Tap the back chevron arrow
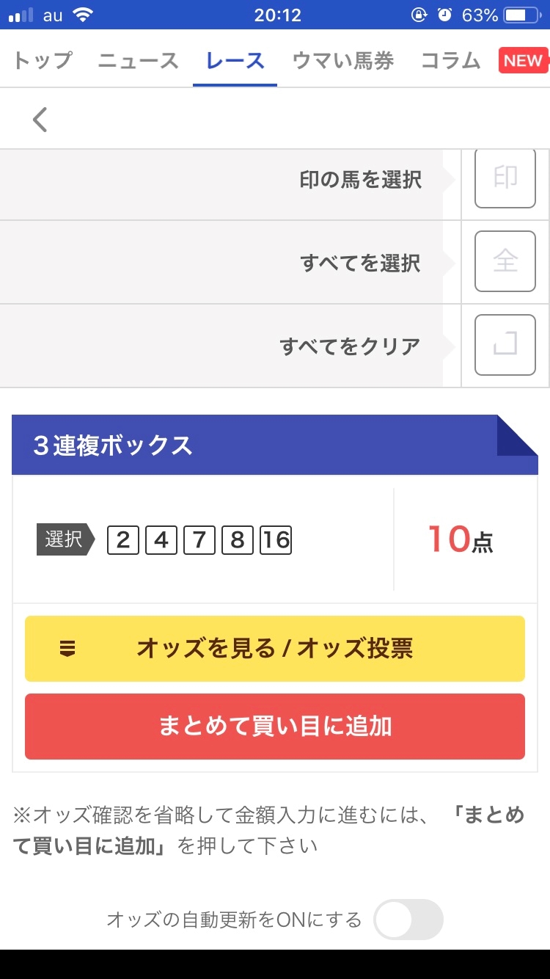Image resolution: width=550 pixels, height=979 pixels. coord(40,119)
